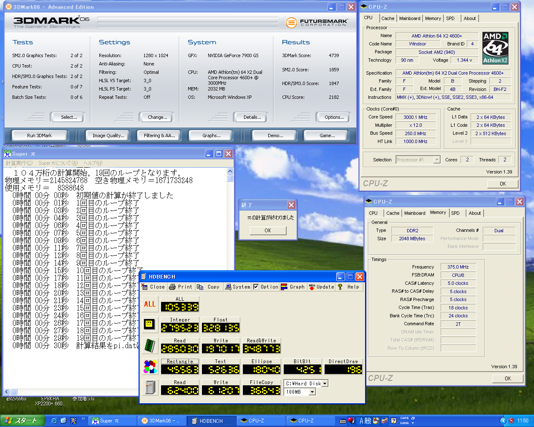
Task: Expand quick launch chevron on taskbar
Action: click(83, 419)
